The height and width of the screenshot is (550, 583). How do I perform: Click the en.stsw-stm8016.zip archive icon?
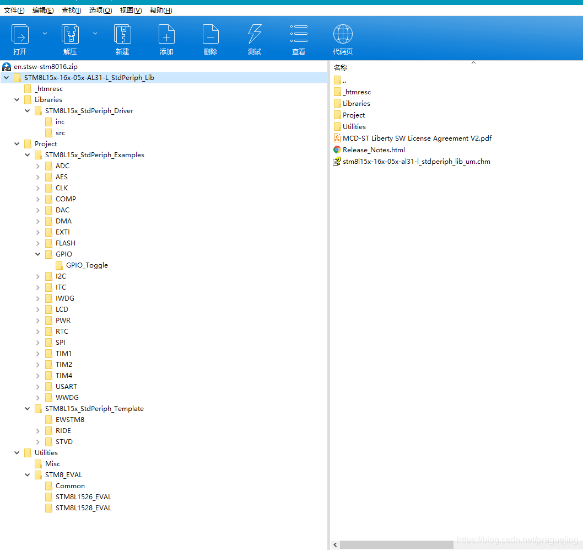click(7, 67)
